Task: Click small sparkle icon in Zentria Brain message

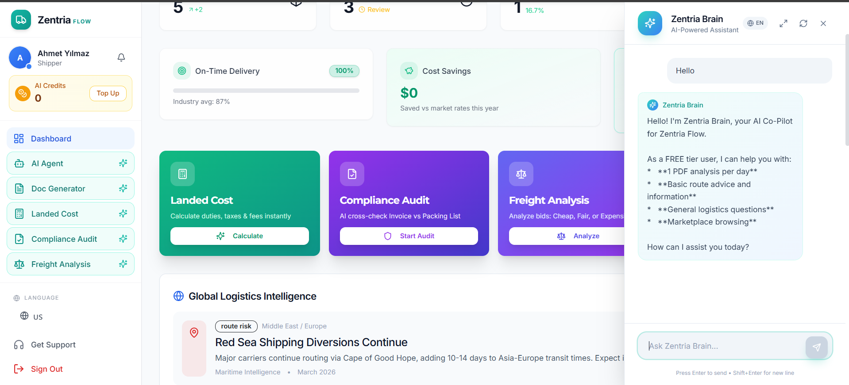Action: (652, 105)
